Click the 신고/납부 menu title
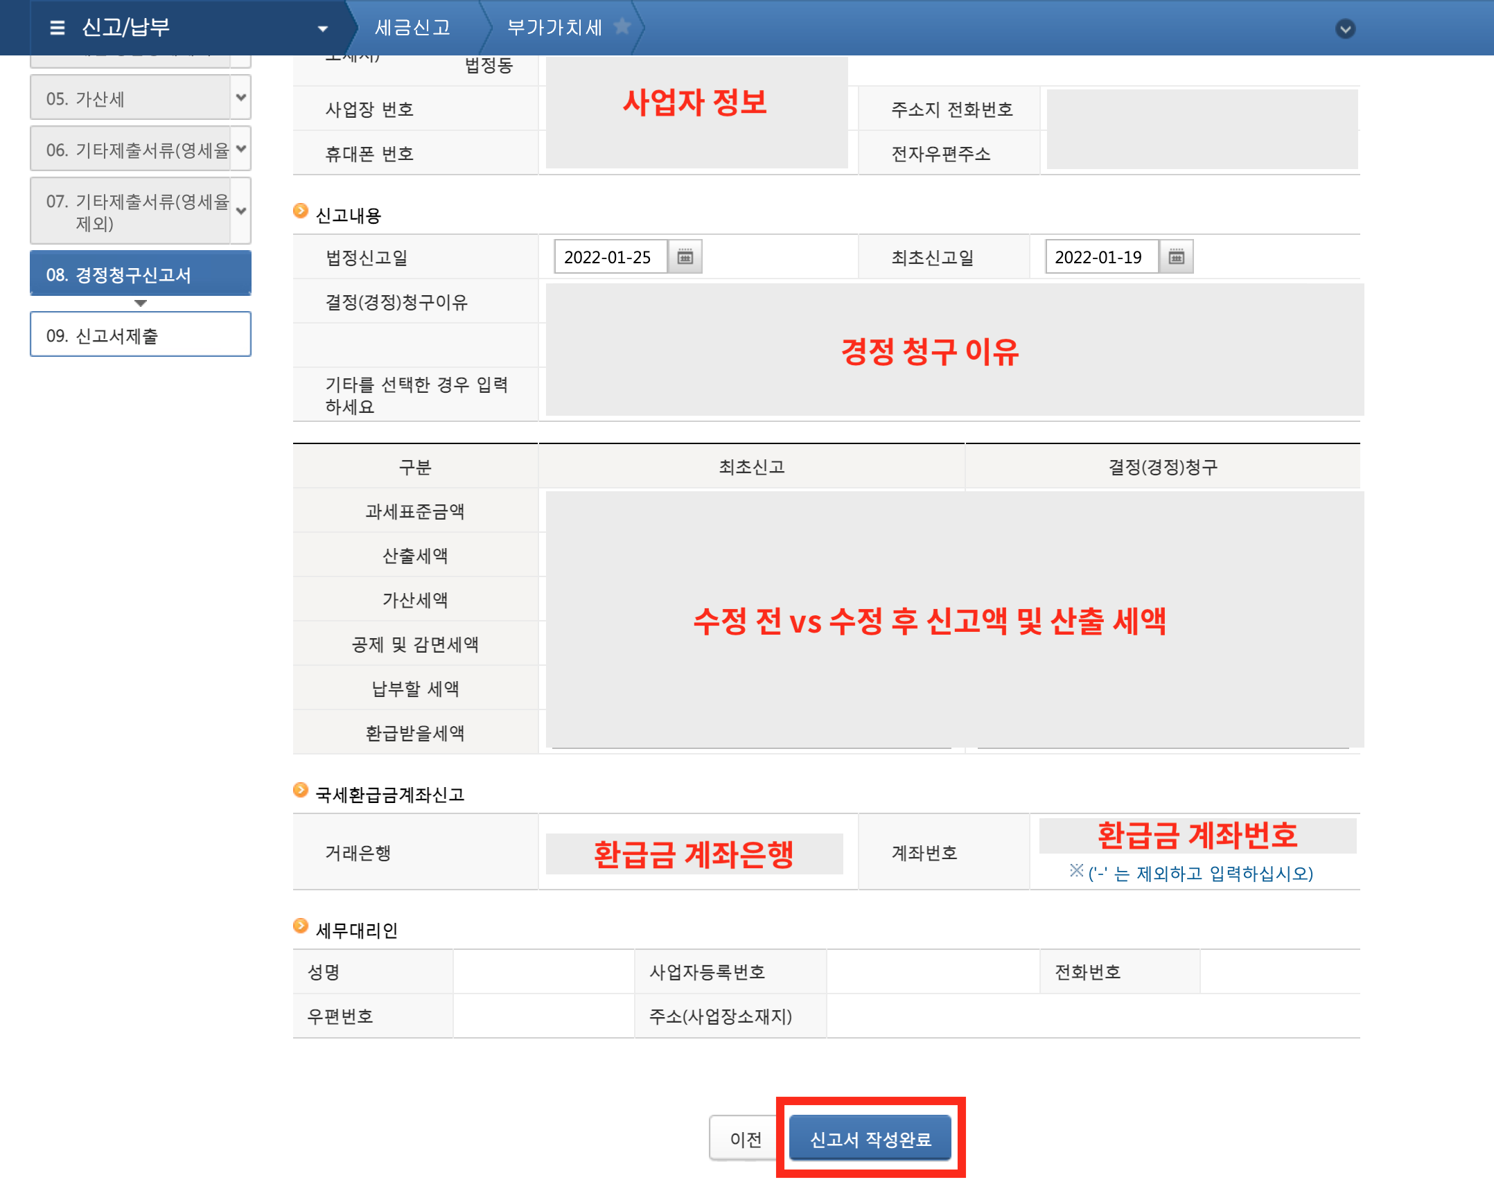Image resolution: width=1494 pixels, height=1200 pixels. click(126, 28)
